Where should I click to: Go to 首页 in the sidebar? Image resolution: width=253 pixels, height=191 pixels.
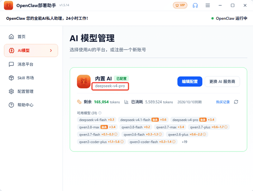[31, 37]
